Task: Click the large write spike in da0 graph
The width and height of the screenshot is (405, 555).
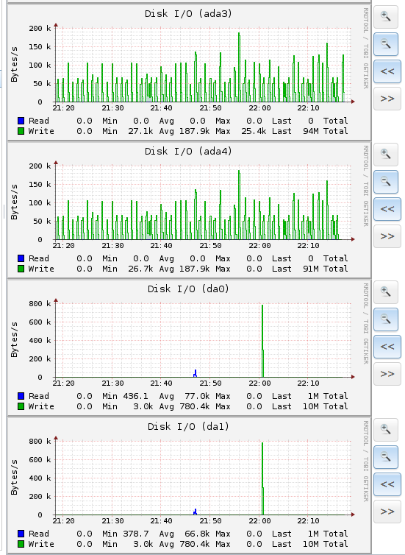Action: click(262, 341)
